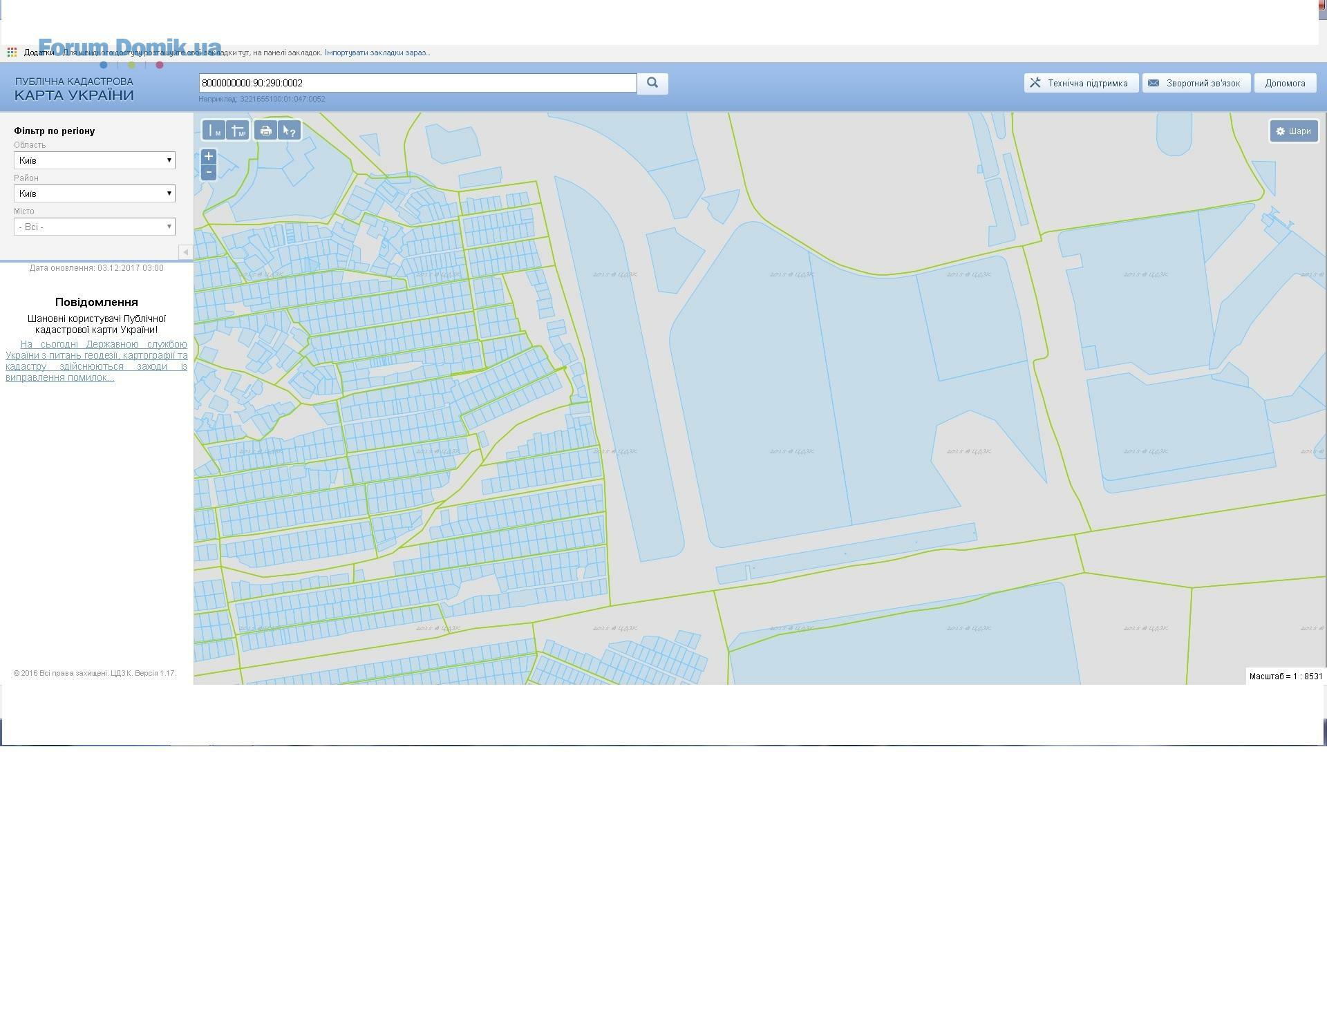Open the Район dropdown

(95, 193)
